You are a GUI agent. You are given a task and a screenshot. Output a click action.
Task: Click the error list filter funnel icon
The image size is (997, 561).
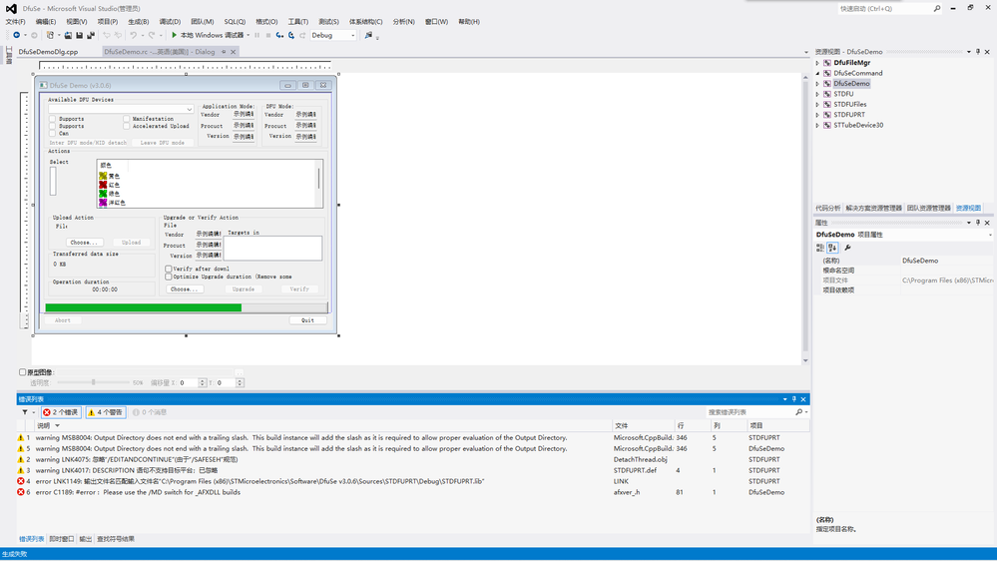[25, 412]
